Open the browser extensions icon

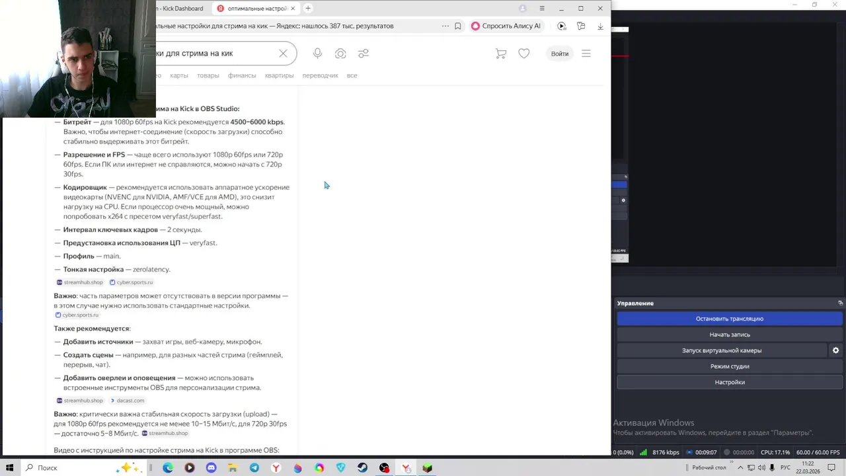[x=581, y=26]
